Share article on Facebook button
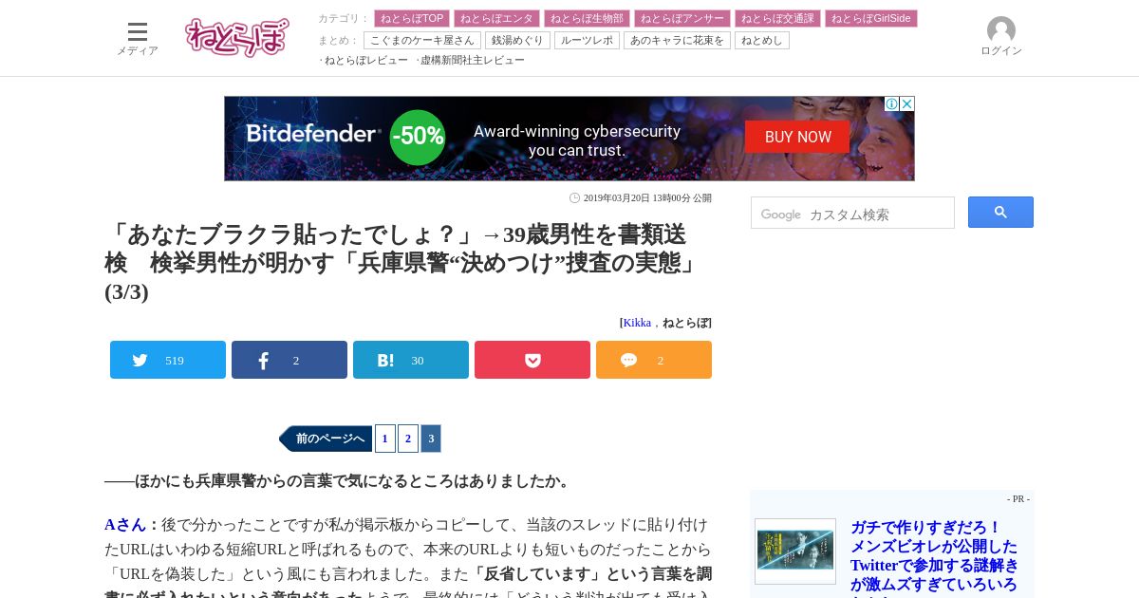 coord(289,360)
